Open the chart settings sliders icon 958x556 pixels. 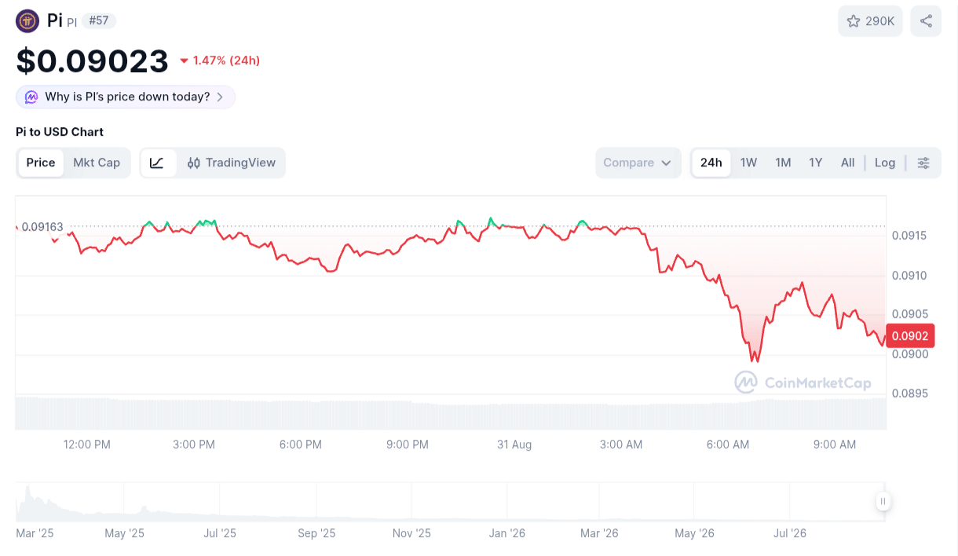click(923, 163)
